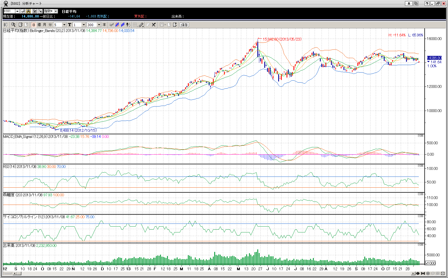448x278 pixels.
Task: Click the binoculars search icon
Action: tap(29, 11)
